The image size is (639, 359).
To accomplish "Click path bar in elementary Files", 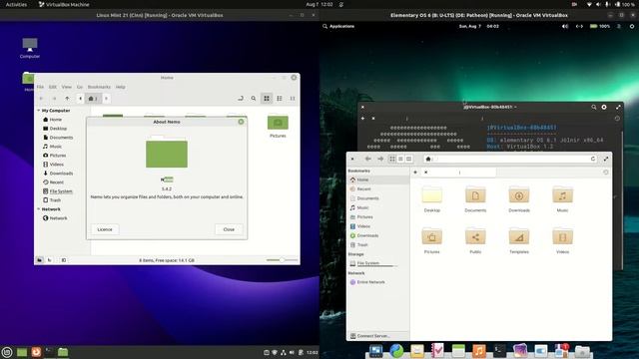I will point(510,159).
